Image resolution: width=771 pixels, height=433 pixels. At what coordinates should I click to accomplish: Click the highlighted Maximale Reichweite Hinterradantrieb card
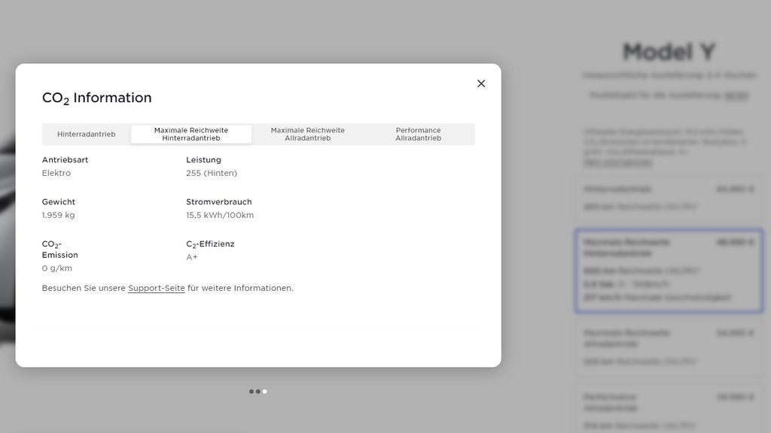pos(669,271)
